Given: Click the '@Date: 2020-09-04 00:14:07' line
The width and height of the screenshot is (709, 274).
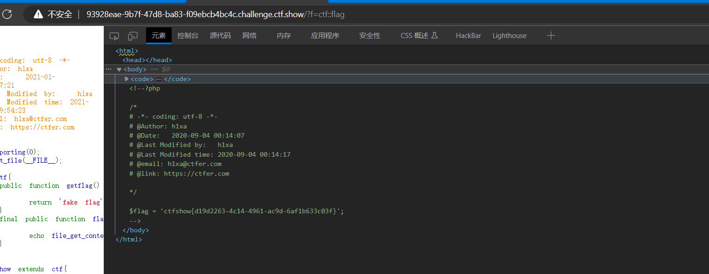Looking at the screenshot, I should click(x=187, y=136).
